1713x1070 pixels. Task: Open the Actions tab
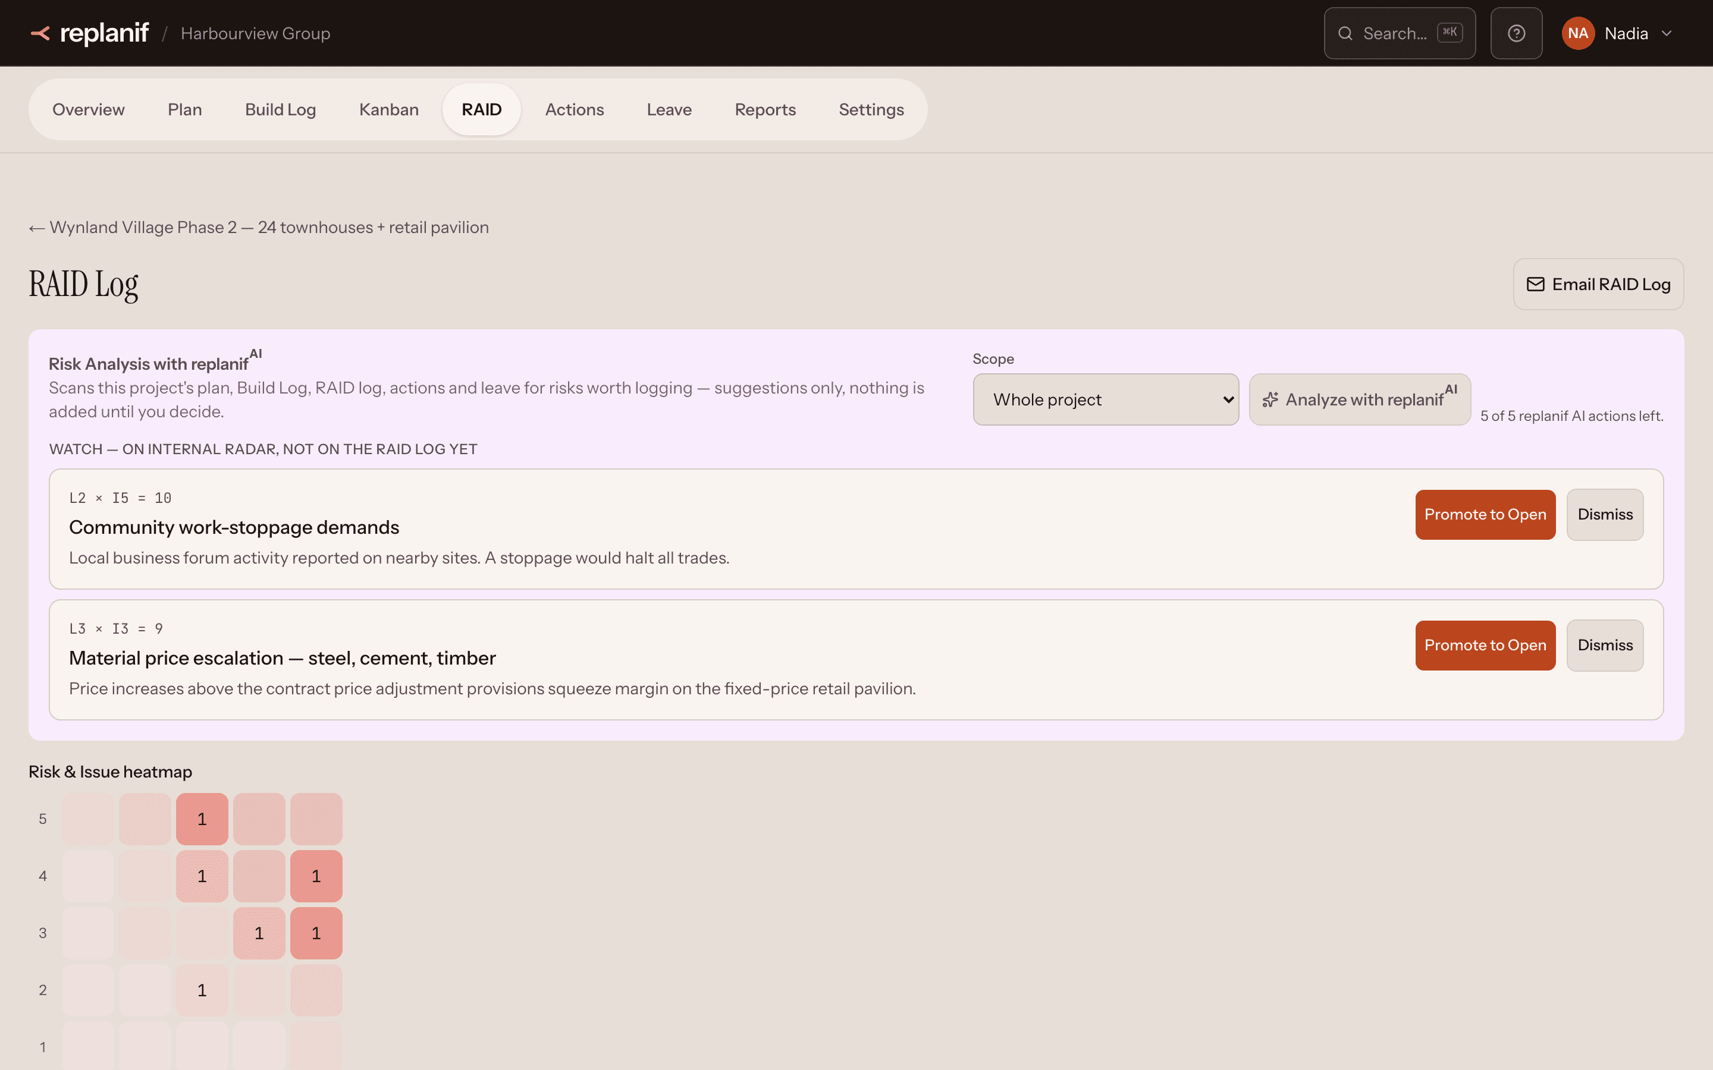[574, 110]
